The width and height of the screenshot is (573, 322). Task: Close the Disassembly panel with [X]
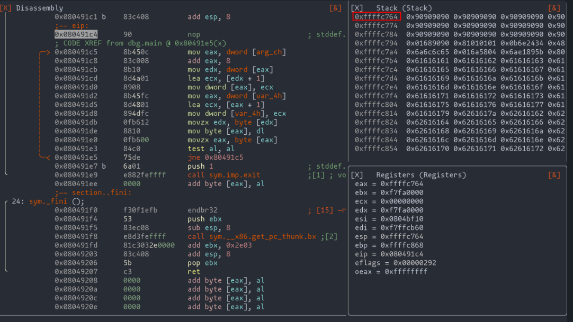pos(7,8)
